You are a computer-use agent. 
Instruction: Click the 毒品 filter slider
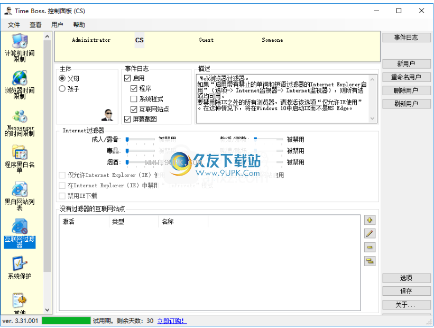(x=140, y=151)
